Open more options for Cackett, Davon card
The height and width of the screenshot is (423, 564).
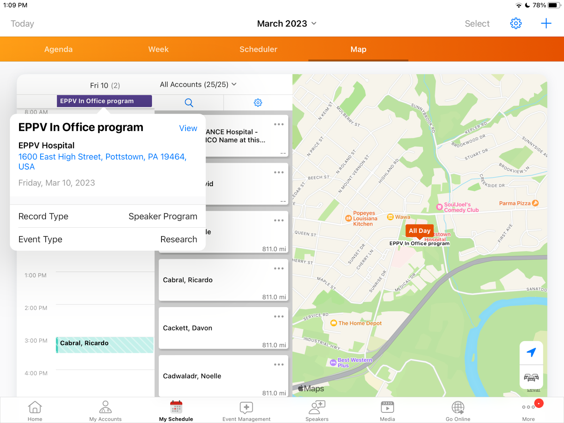279,317
